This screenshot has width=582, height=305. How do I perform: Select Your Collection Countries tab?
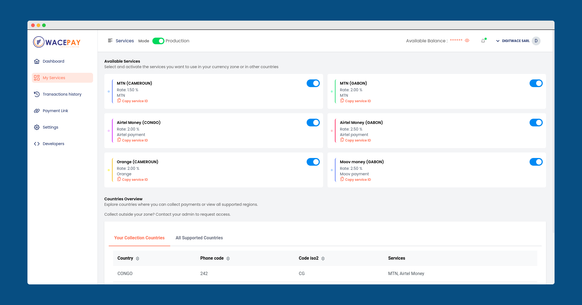pyautogui.click(x=139, y=238)
